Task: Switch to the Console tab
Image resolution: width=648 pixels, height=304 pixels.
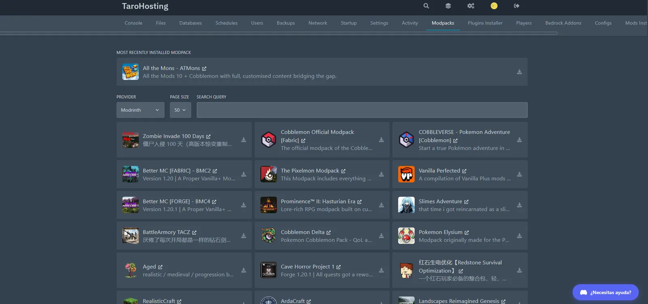Action: [133, 23]
